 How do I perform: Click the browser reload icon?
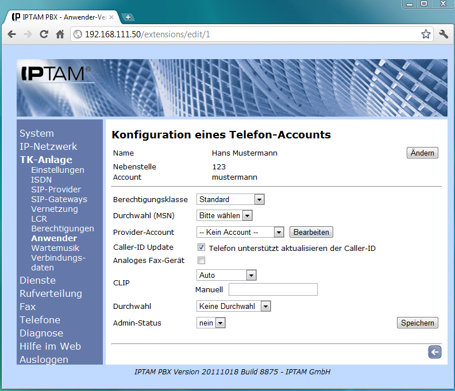pyautogui.click(x=44, y=34)
